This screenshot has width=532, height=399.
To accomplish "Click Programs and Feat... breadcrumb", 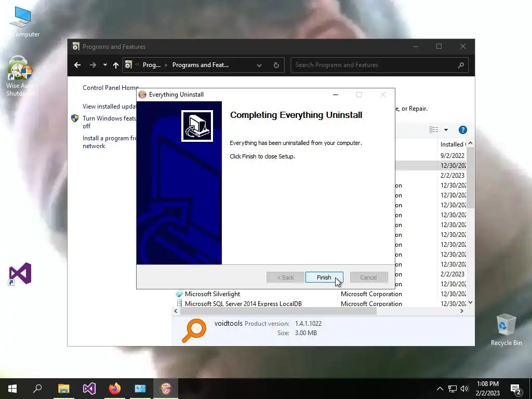I will tap(200, 65).
